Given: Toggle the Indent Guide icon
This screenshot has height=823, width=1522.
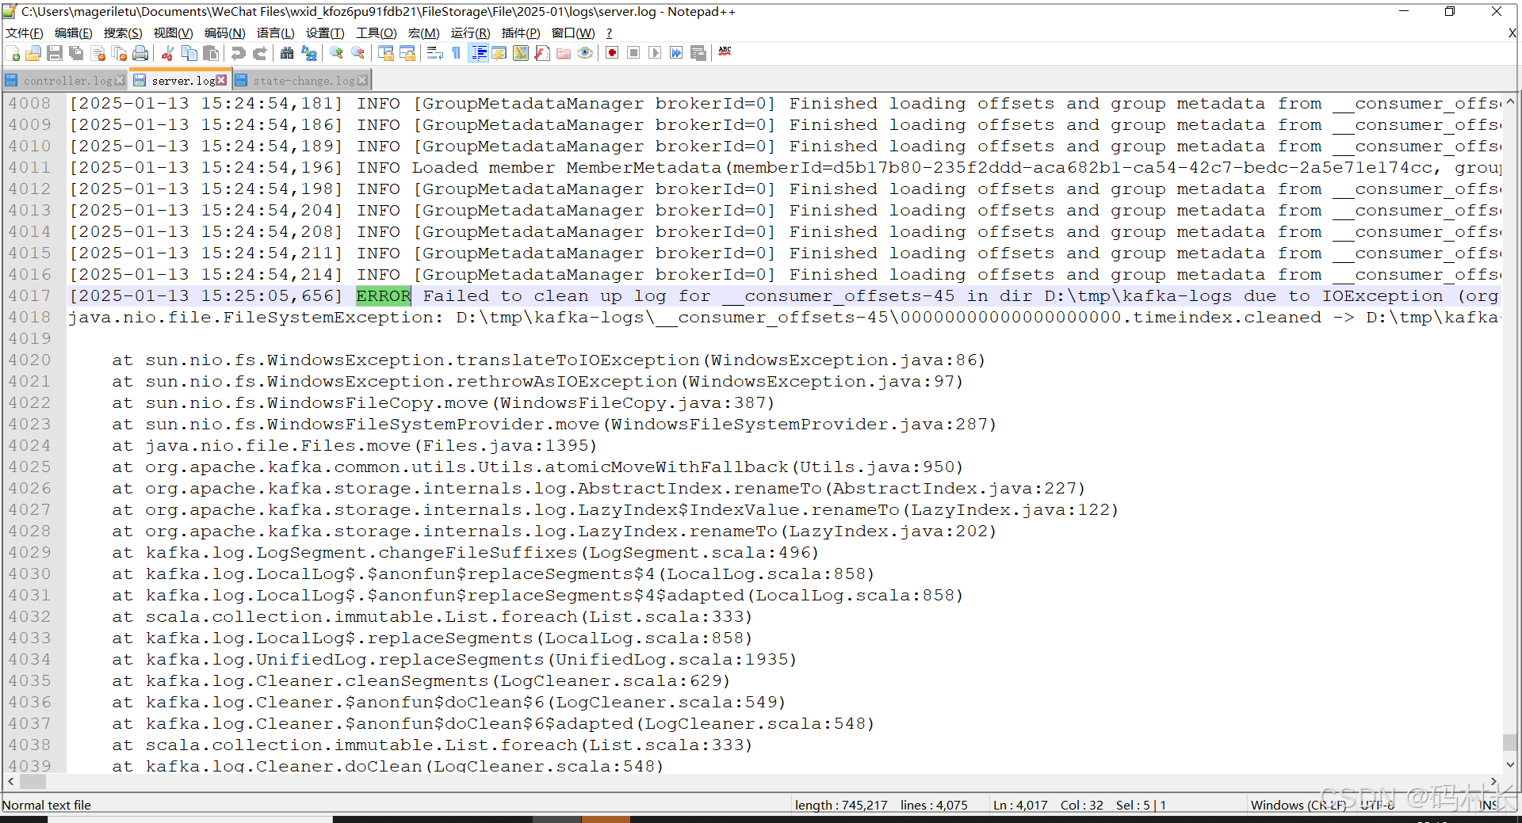Looking at the screenshot, I should point(479,53).
